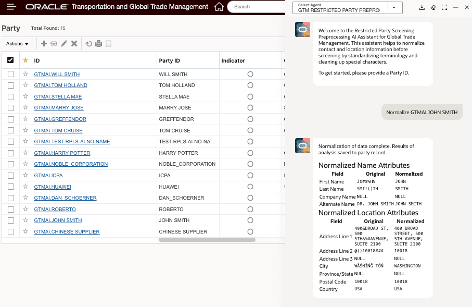Toggle the select-all header checkbox
Image resolution: width=472 pixels, height=307 pixels.
[x=10, y=60]
